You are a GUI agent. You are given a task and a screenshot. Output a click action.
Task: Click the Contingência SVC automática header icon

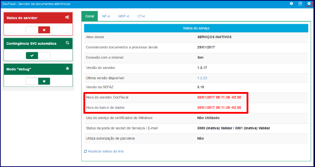[67, 43]
